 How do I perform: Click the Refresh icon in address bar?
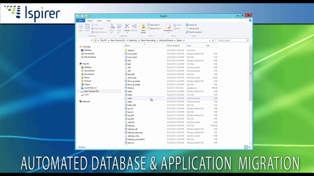213,40
